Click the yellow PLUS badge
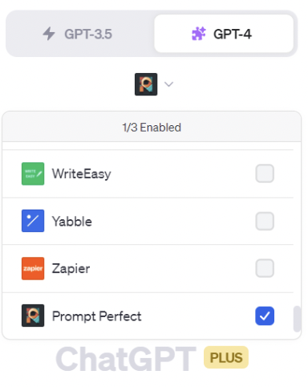Viewport: 308px width, 387px height. pyautogui.click(x=226, y=357)
